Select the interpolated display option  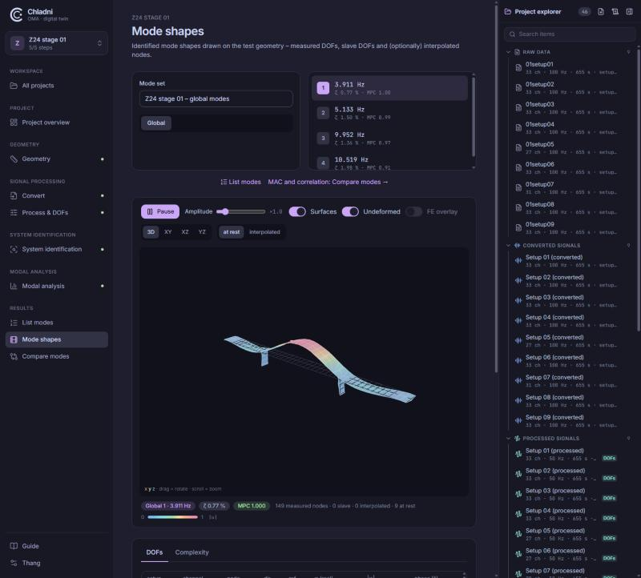(x=264, y=232)
